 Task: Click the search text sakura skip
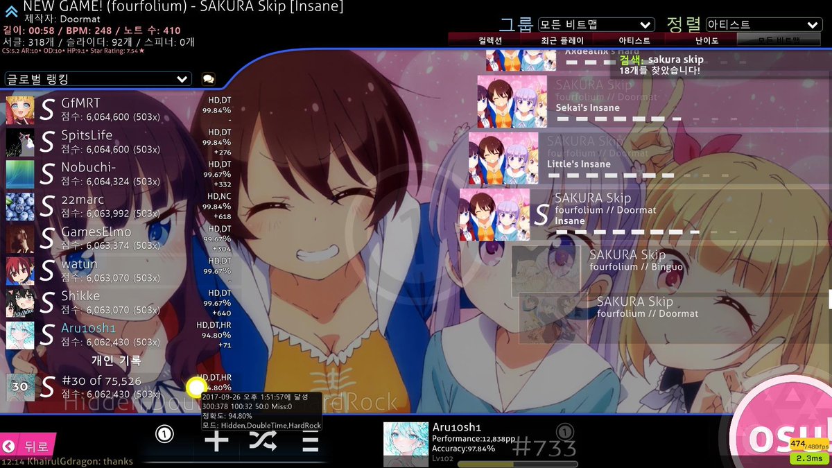pos(676,60)
